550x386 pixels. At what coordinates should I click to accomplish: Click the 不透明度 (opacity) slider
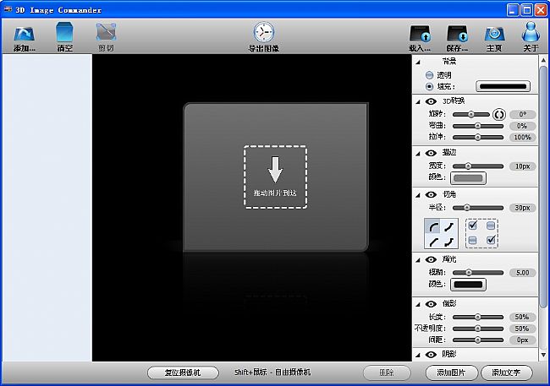coord(478,329)
